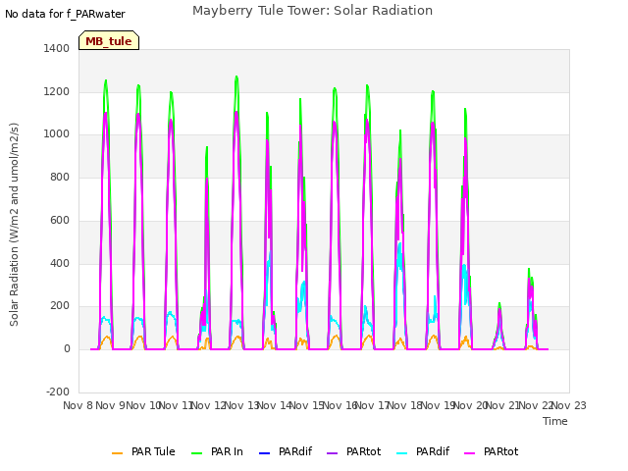Click the y-axis label Solar Radiation
Viewport: 628px width, 471px height.
coord(14,225)
